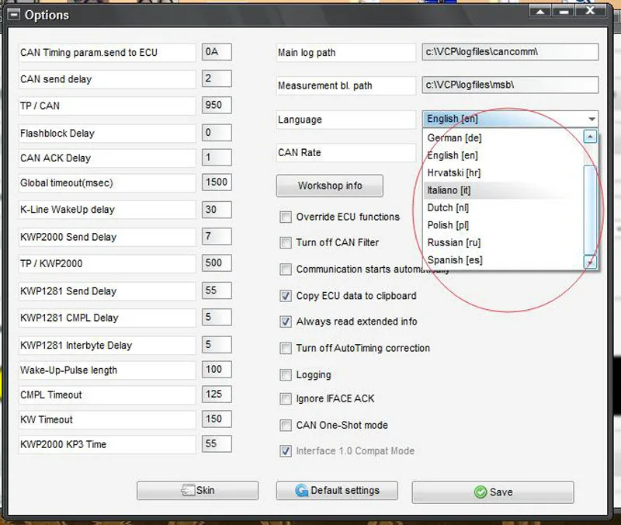Click KWP2000 Send Delay value field
Screen dimensions: 621x525
point(217,237)
